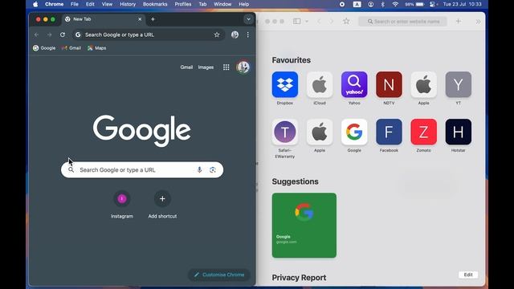Open the Window menu
514x289 pixels.
tap(222, 4)
